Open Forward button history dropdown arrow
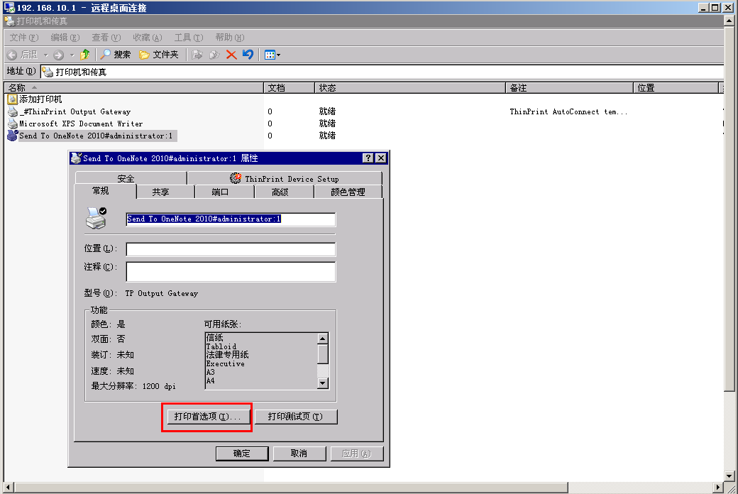 72,55
